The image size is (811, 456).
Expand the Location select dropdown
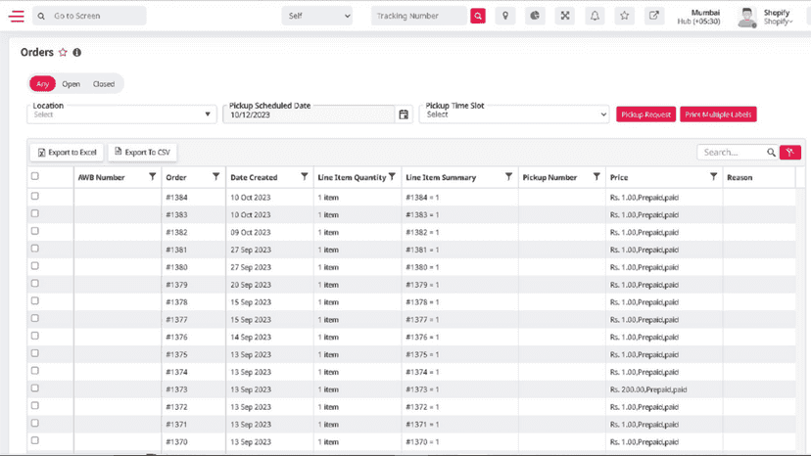click(121, 114)
